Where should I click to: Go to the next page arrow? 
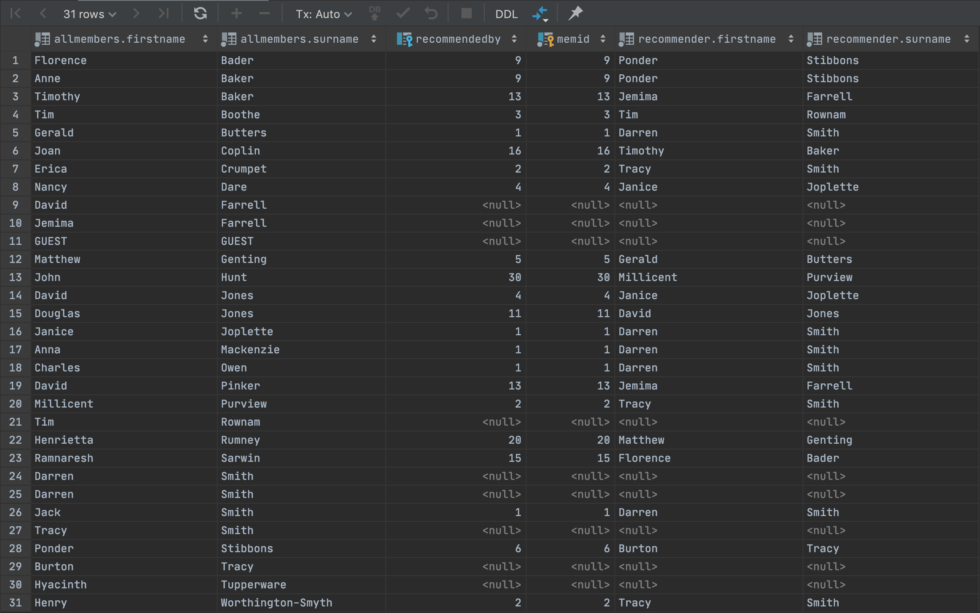coord(136,14)
